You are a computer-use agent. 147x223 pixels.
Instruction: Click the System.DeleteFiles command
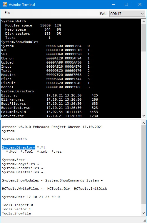click(23, 172)
